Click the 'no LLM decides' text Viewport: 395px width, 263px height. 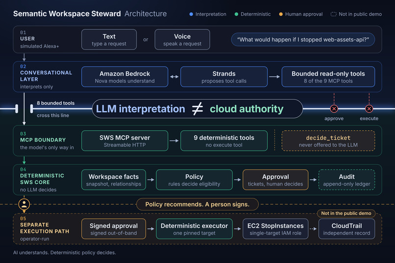point(38,190)
